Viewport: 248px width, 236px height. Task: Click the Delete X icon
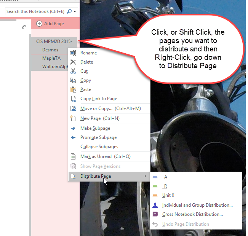click(x=73, y=62)
